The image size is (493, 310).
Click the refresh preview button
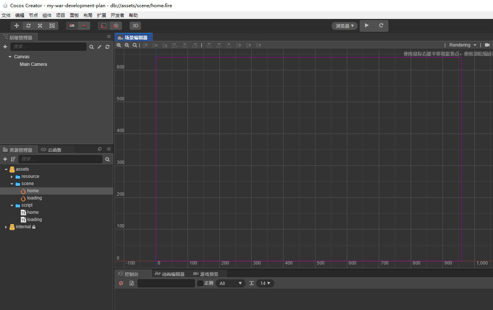click(x=381, y=25)
